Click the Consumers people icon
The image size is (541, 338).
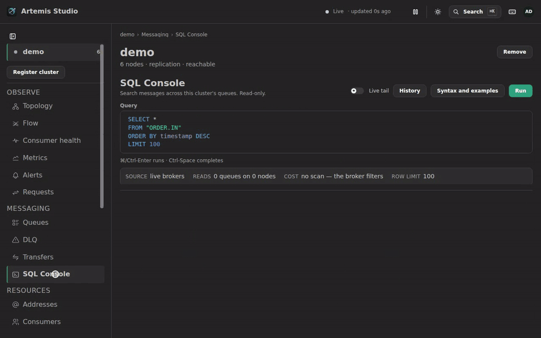tap(16, 322)
